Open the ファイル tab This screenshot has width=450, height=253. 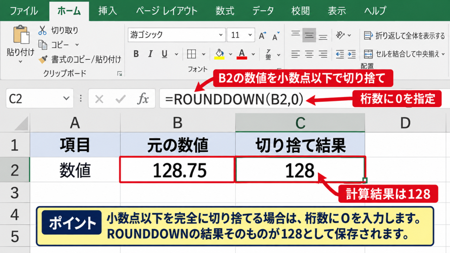[x=25, y=11]
